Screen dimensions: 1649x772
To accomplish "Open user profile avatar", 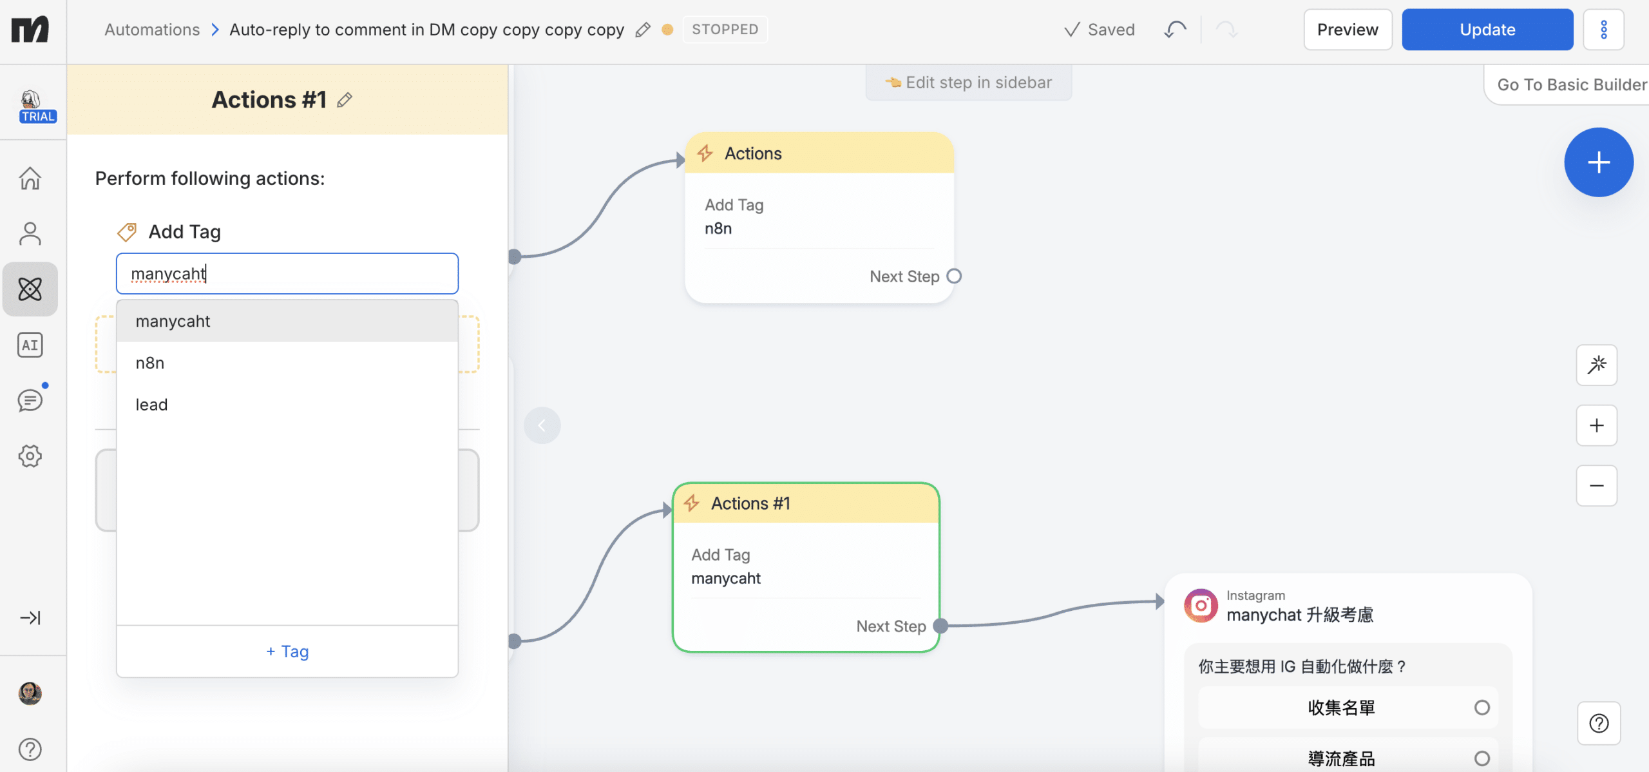I will [30, 693].
